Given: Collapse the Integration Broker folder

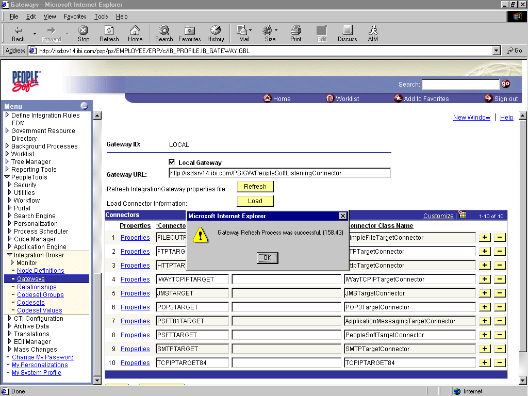Looking at the screenshot, I should (10, 255).
